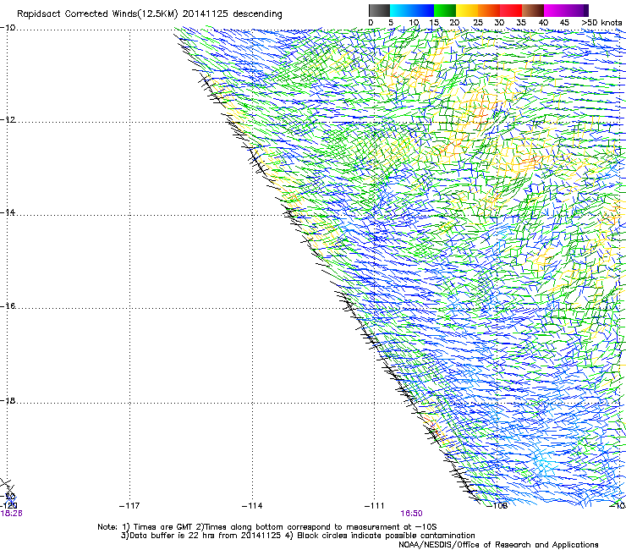Select the orange 25–30 knots legend segment
Image resolution: width=626 pixels, height=550 pixels.
tap(489, 10)
